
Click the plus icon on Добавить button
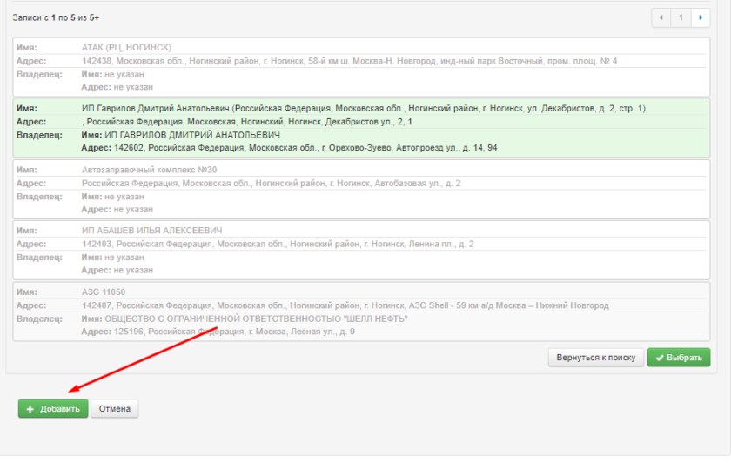[30, 409]
